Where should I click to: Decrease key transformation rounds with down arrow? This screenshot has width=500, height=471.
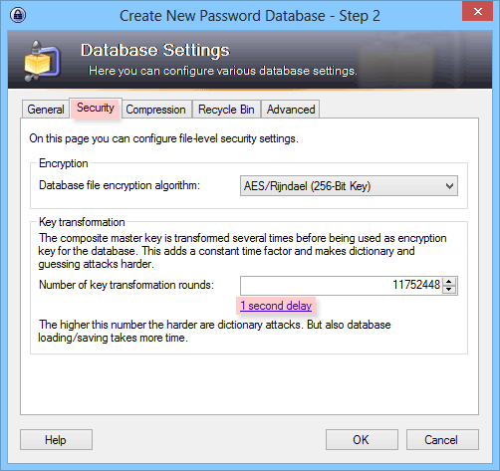click(449, 290)
